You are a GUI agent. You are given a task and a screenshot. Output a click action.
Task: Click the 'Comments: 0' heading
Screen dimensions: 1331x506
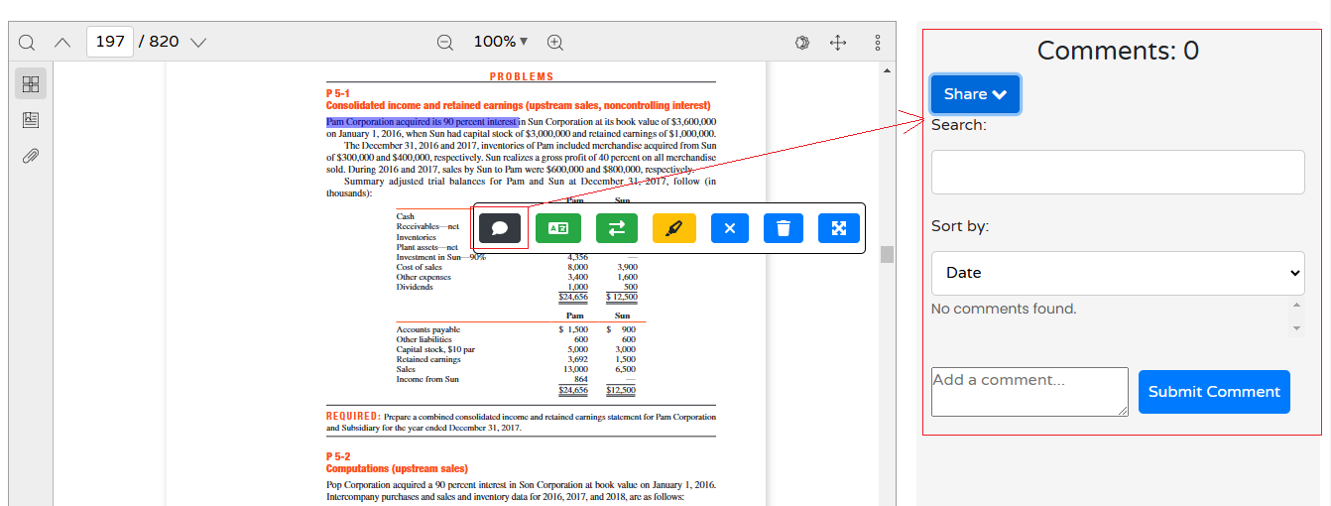point(1118,51)
